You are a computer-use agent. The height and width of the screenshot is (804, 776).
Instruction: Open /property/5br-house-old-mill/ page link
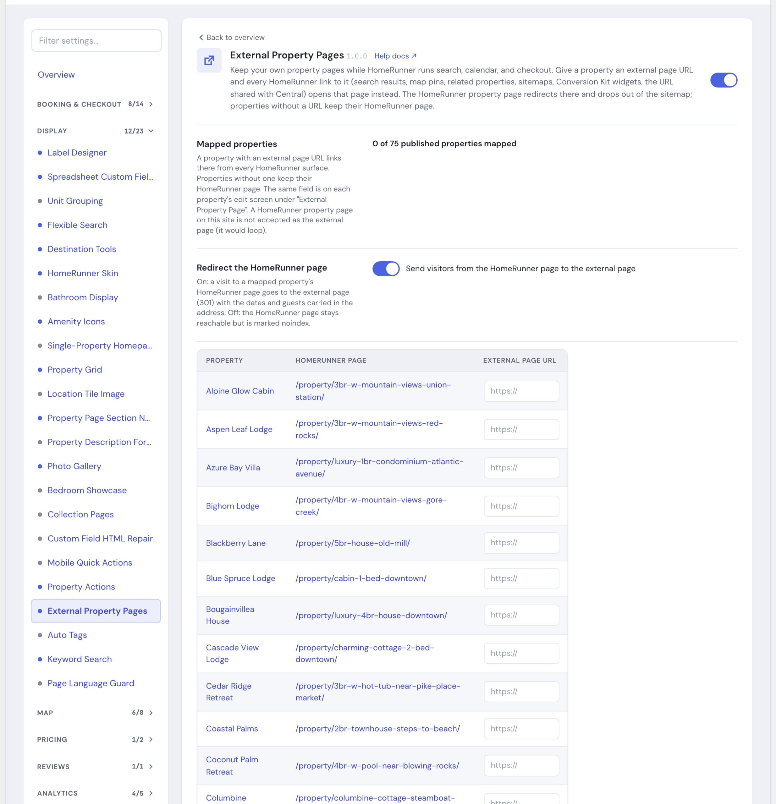click(352, 543)
